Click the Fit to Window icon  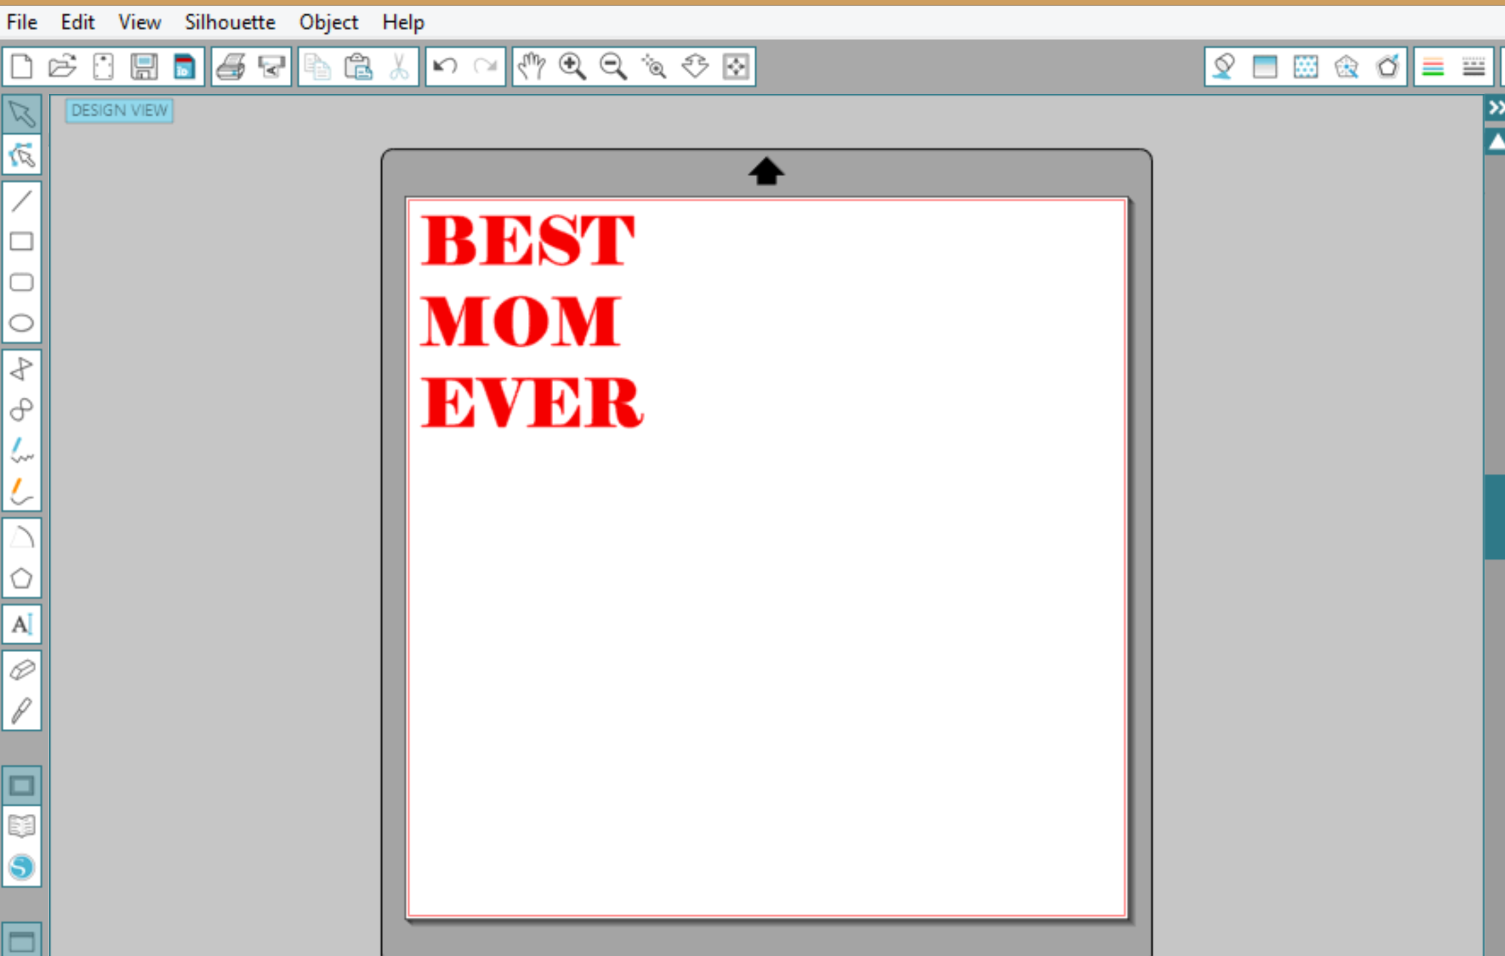735,67
